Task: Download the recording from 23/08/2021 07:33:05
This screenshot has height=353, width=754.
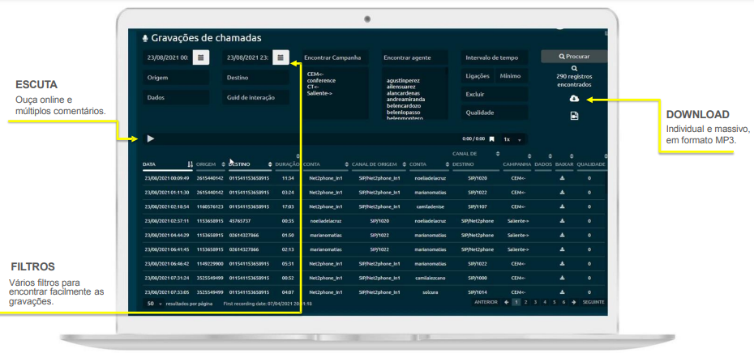Action: pyautogui.click(x=563, y=291)
